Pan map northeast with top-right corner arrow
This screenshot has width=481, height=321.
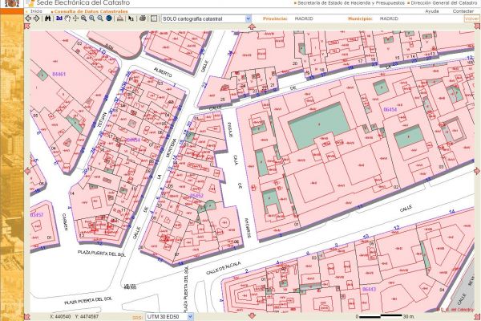click(x=477, y=26)
